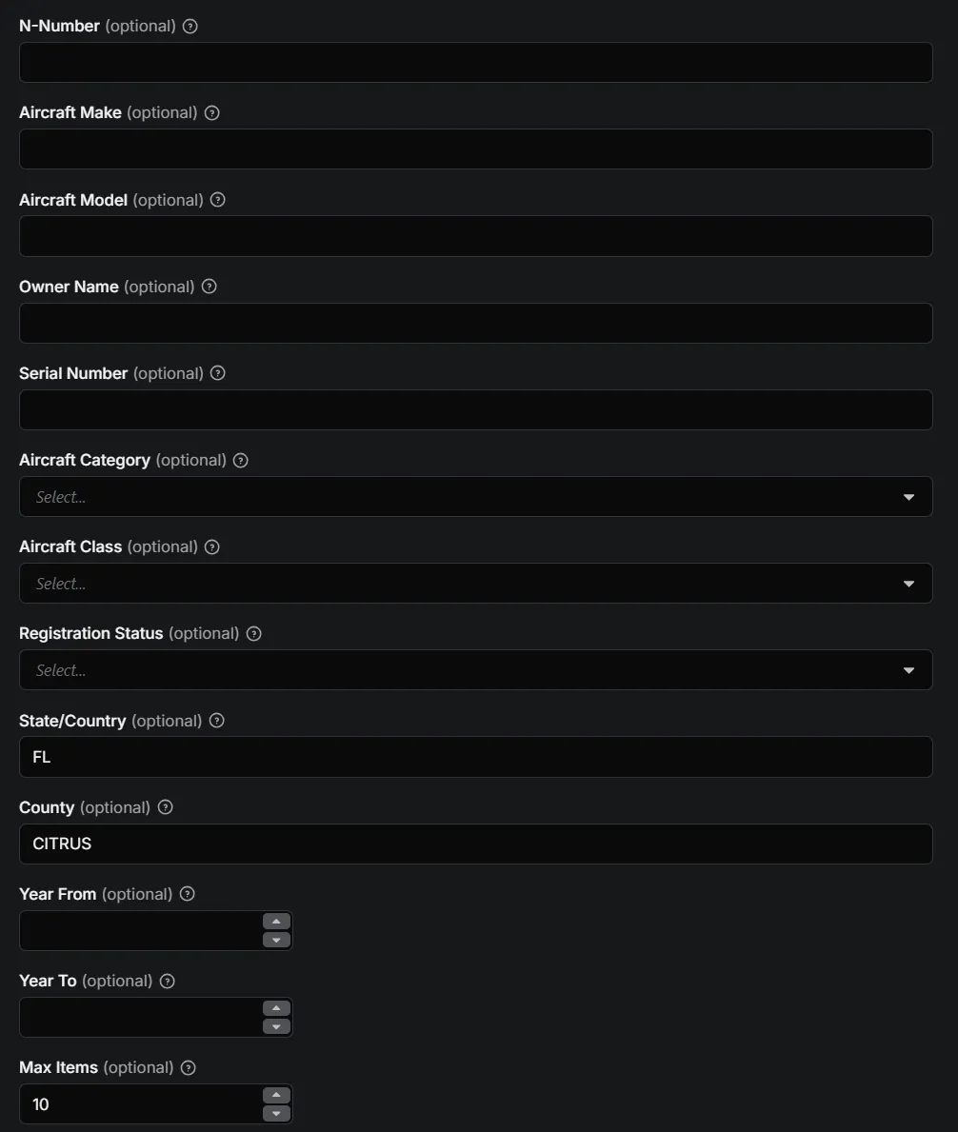The width and height of the screenshot is (958, 1132).
Task: Decrease the Max Items value
Action: [x=276, y=1113]
